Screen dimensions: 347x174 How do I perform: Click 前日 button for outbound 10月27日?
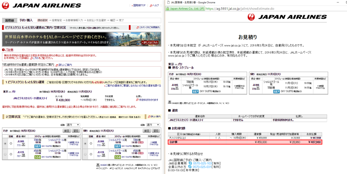pyautogui.click(x=67, y=131)
